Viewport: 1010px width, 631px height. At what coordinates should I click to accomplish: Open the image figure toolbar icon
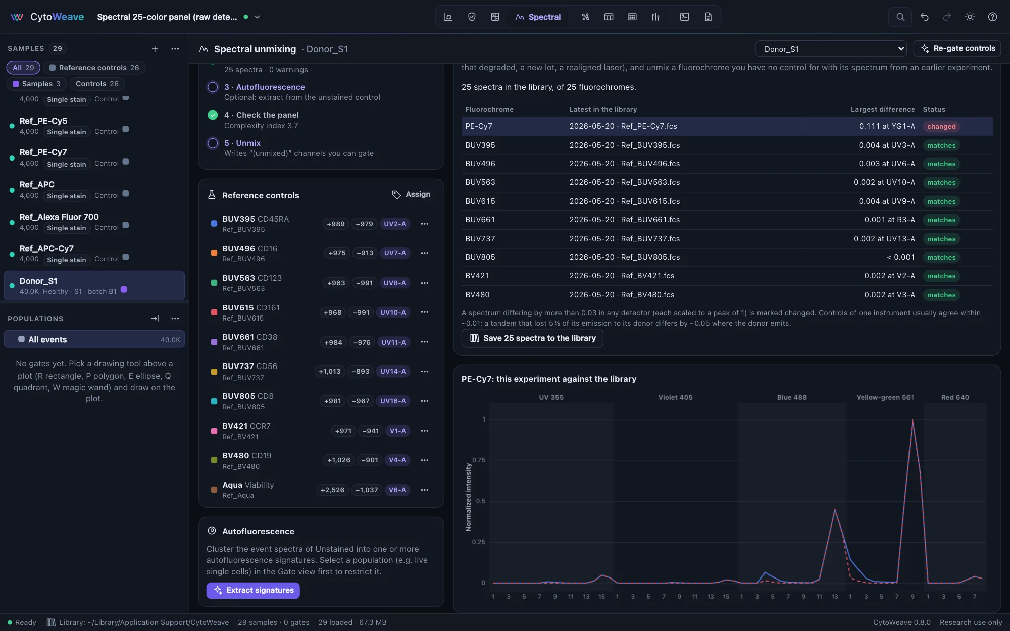685,17
